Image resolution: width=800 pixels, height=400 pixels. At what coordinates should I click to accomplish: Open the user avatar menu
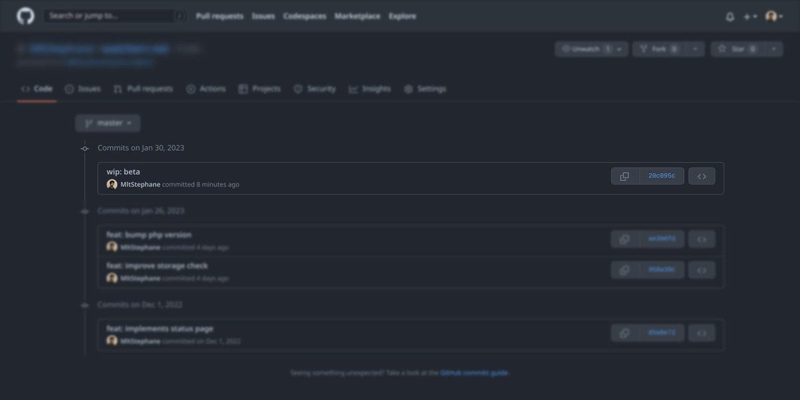pos(774,17)
